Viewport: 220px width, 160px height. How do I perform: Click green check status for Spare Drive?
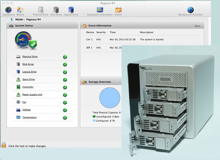click(x=65, y=80)
